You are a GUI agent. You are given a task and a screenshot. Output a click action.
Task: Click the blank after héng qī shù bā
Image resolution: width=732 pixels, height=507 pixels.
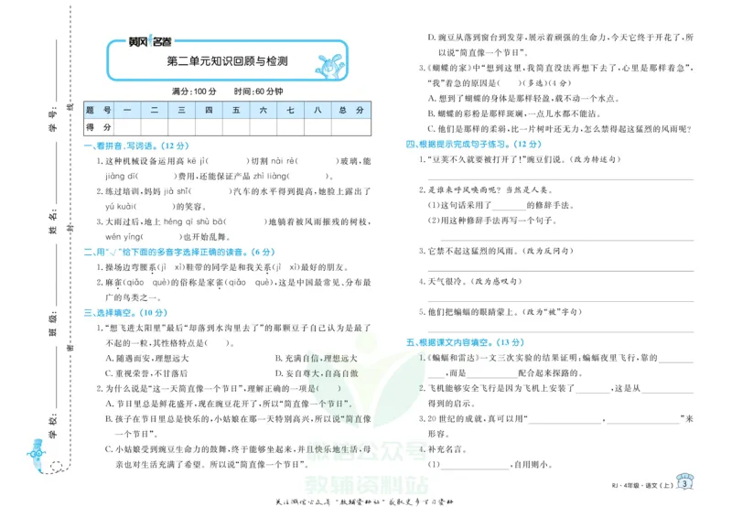click(x=245, y=221)
